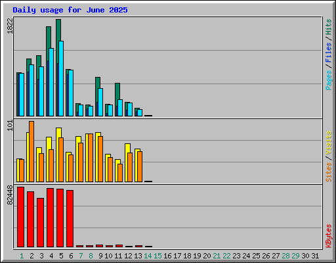Click the 101 visits axis value

pyautogui.click(x=10, y=126)
